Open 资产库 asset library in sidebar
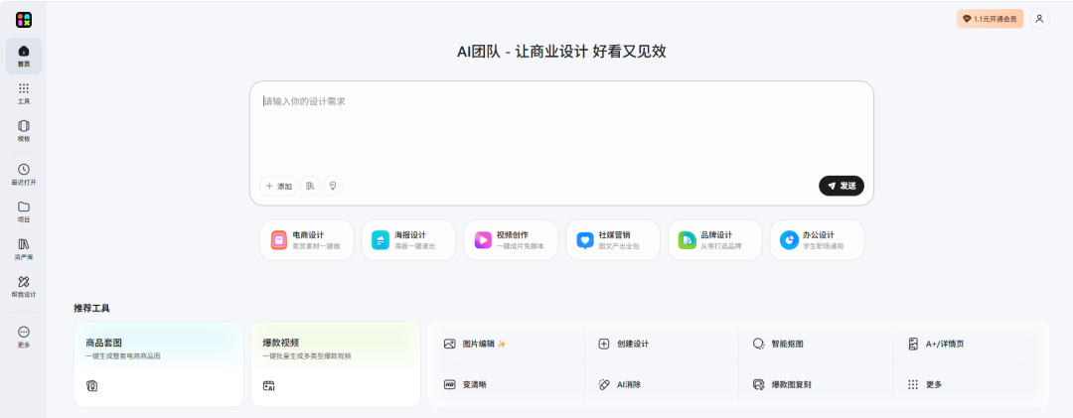The width and height of the screenshot is (1073, 418). pos(24,249)
